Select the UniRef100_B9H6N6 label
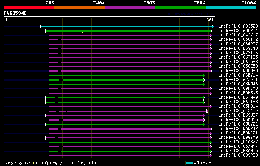 [x=238, y=93]
